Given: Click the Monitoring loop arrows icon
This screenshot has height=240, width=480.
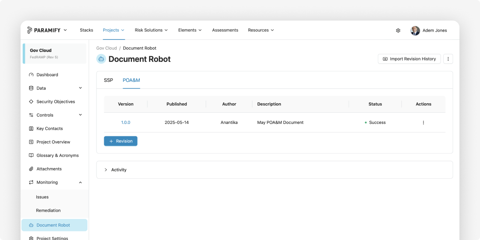Looking at the screenshot, I should click(x=31, y=183).
